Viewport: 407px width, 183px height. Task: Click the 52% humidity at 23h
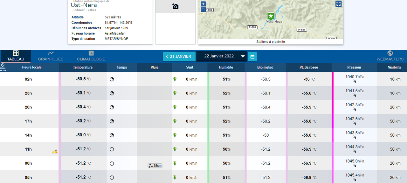coord(227,93)
